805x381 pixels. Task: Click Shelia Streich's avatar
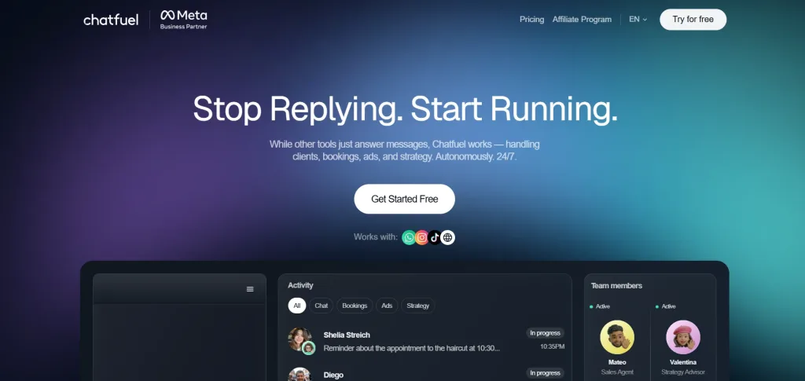(300, 340)
